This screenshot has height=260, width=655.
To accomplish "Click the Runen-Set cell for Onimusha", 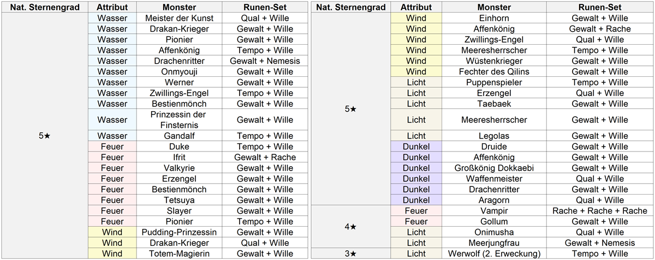I will (600, 232).
